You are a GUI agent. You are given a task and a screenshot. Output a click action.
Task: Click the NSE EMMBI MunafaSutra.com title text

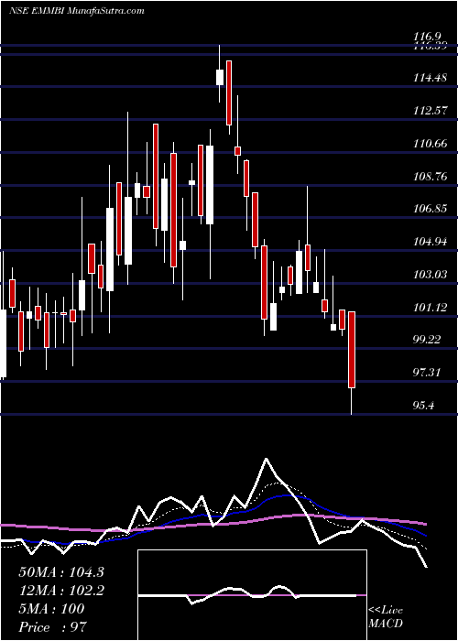(x=76, y=11)
